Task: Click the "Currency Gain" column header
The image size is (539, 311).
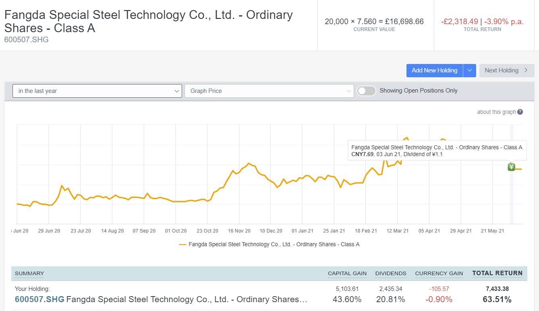Action: click(x=439, y=273)
